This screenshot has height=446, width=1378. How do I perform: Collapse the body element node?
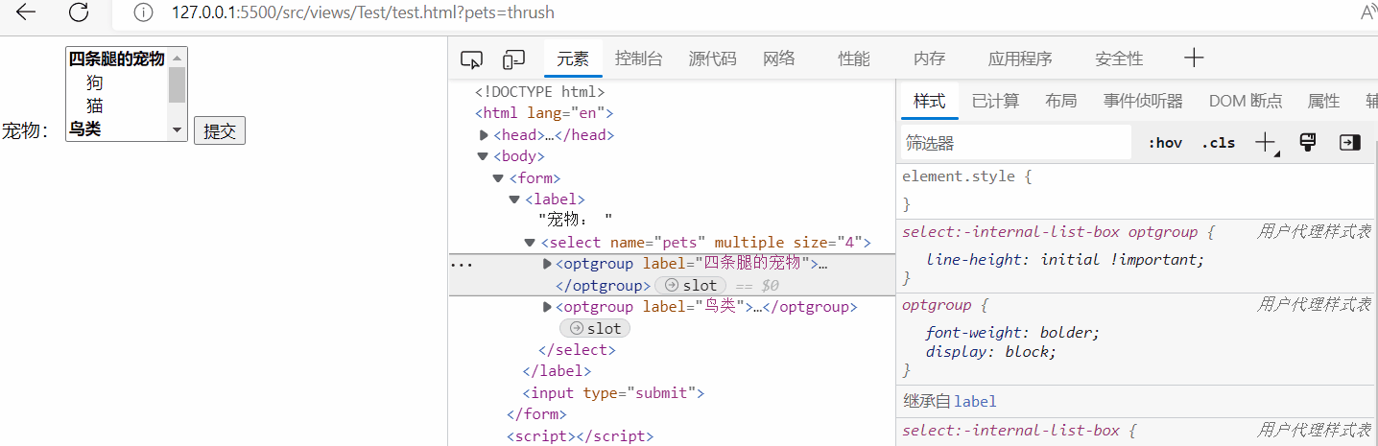pos(483,156)
